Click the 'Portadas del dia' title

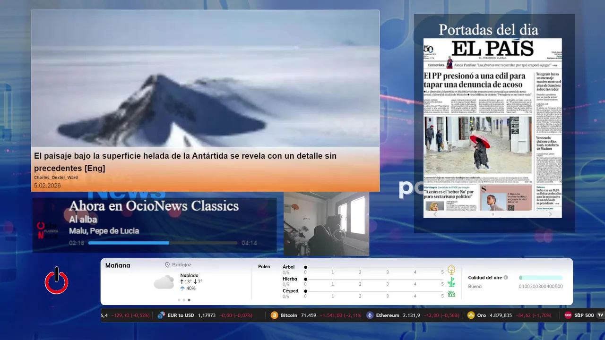coord(488,30)
